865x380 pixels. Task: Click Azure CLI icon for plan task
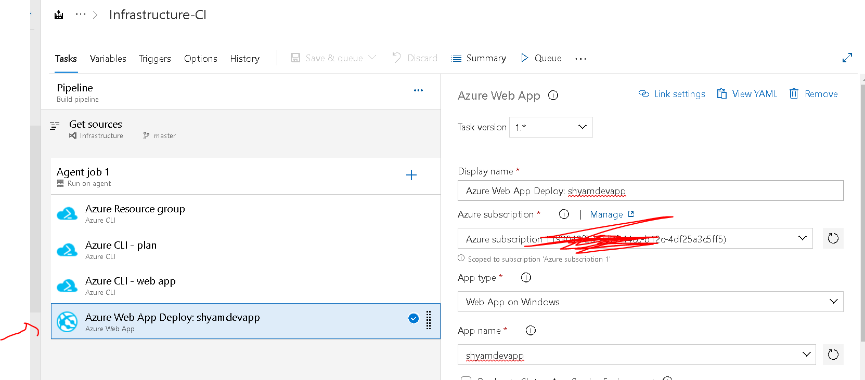(x=67, y=250)
